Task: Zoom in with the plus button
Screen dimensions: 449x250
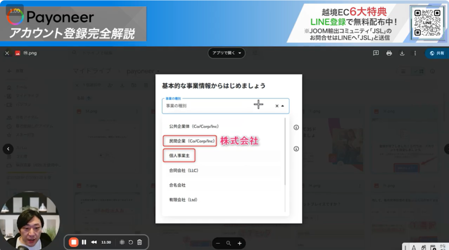Action: (239, 243)
